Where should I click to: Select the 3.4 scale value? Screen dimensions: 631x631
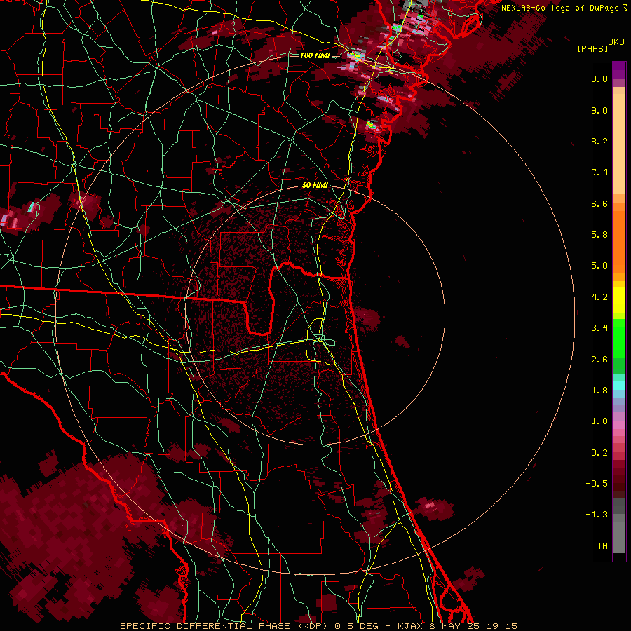599,328
